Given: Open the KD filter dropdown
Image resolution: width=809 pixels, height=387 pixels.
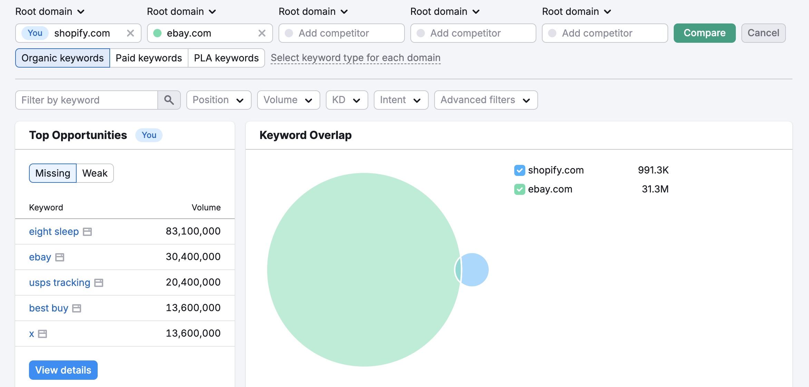Looking at the screenshot, I should coord(347,100).
